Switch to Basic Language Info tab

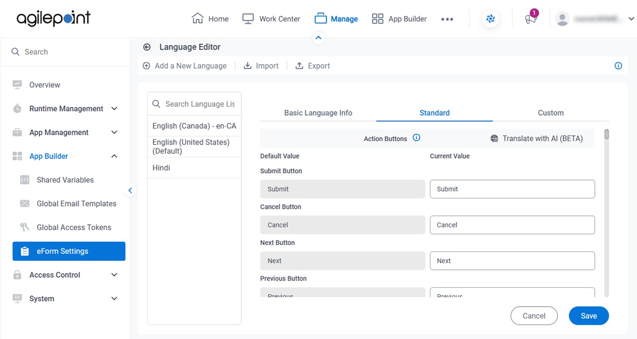(x=318, y=113)
